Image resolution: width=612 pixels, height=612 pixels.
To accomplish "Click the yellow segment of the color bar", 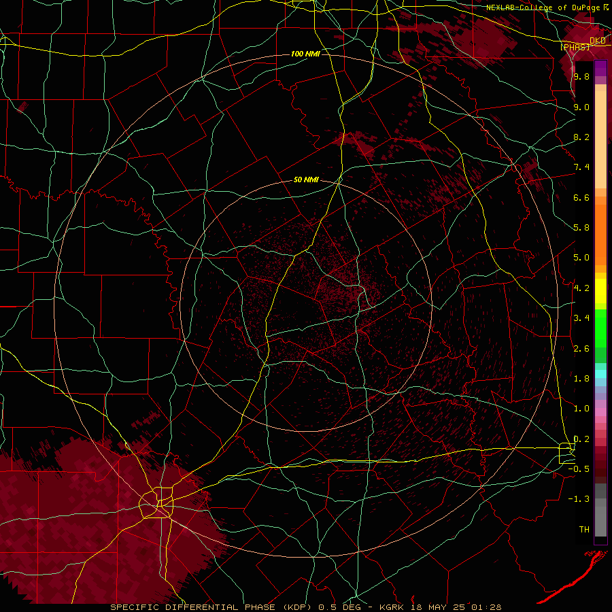I will tap(600, 291).
